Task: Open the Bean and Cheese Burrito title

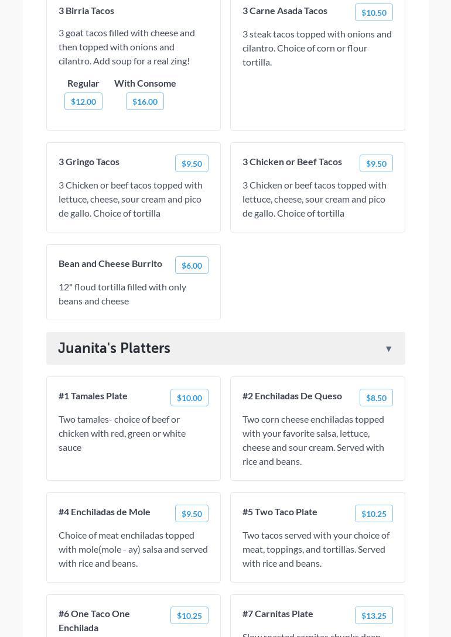Action: (110, 263)
